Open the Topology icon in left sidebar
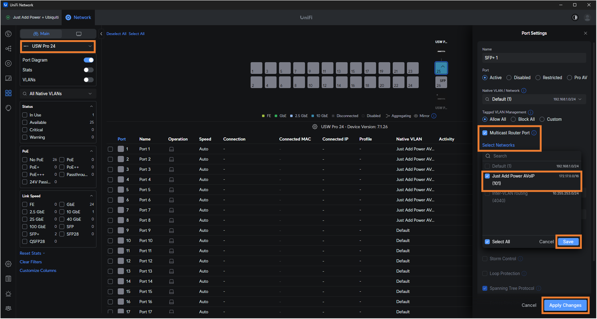This screenshot has width=597, height=319. (8, 49)
